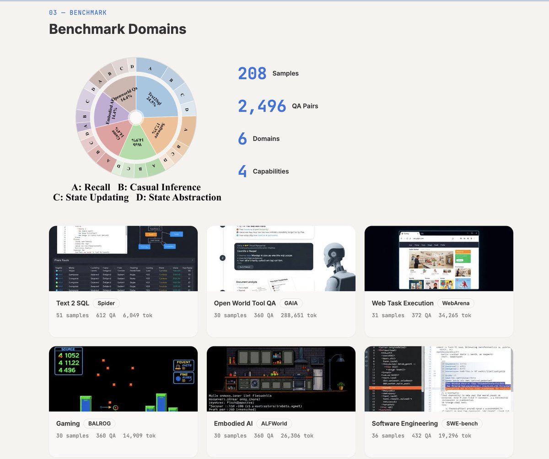Viewport: 549px width, 459px height.
Task: Click the WebArena badge
Action: pos(456,303)
